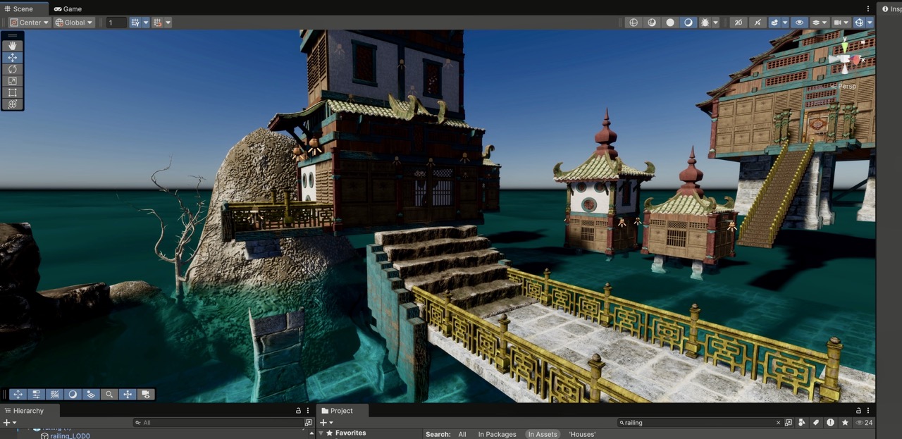Open the Center pivot mode dropdown
Screen dimensions: 902x439
pos(30,23)
